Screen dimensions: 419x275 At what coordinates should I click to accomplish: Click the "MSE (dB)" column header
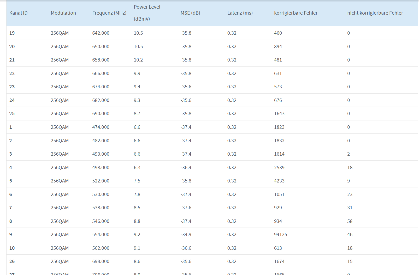tap(190, 13)
